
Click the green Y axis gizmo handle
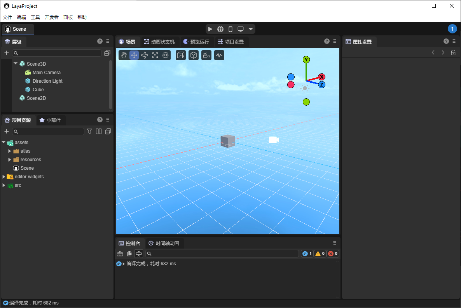point(306,59)
